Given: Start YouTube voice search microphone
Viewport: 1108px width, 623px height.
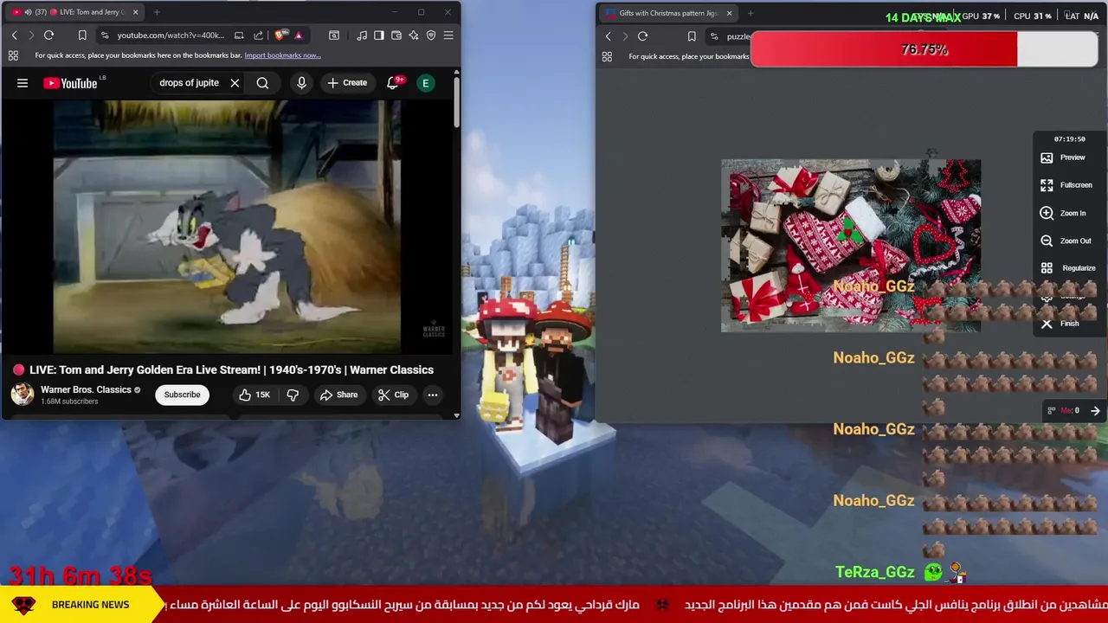Looking at the screenshot, I should tap(301, 83).
